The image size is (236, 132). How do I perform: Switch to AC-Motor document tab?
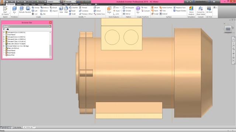tap(29, 127)
